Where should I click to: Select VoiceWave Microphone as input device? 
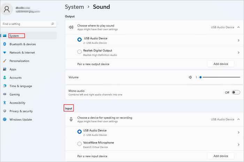tap(79, 144)
